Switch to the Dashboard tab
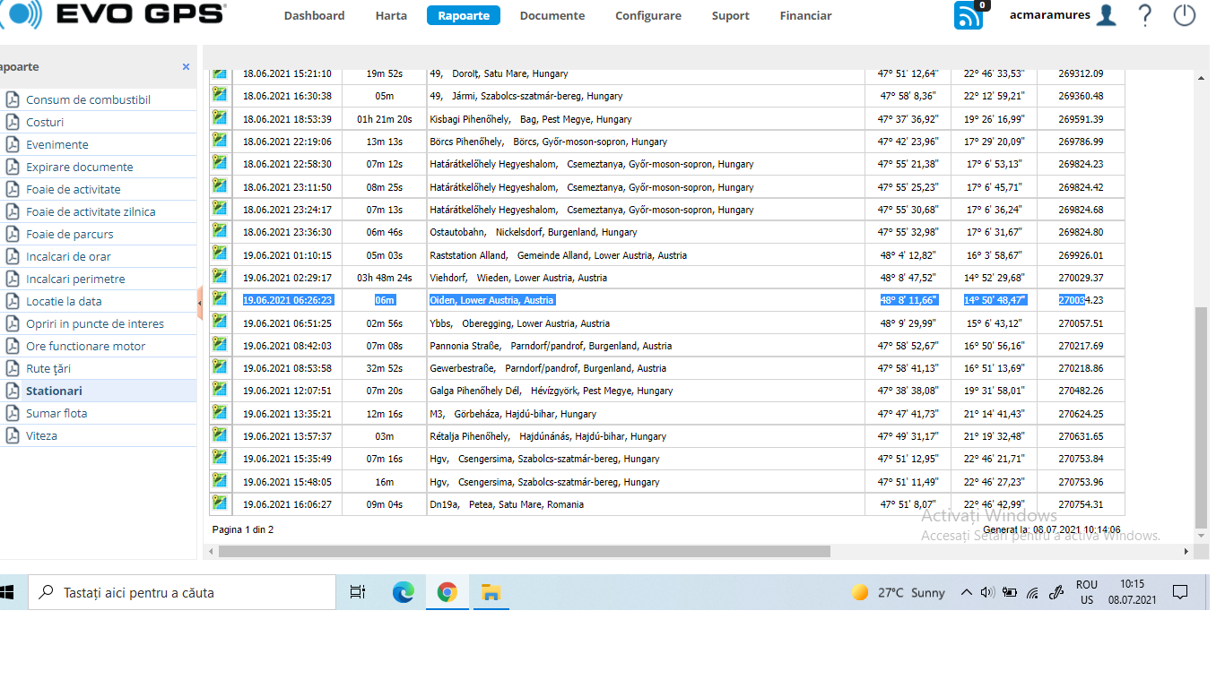The height and width of the screenshot is (688, 1225). pyautogui.click(x=314, y=15)
